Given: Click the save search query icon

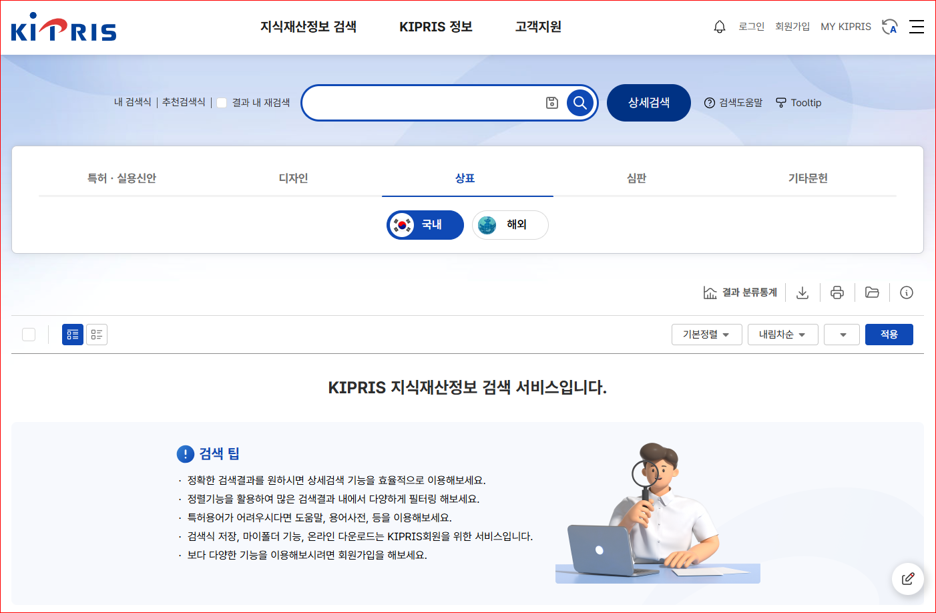Looking at the screenshot, I should (552, 103).
